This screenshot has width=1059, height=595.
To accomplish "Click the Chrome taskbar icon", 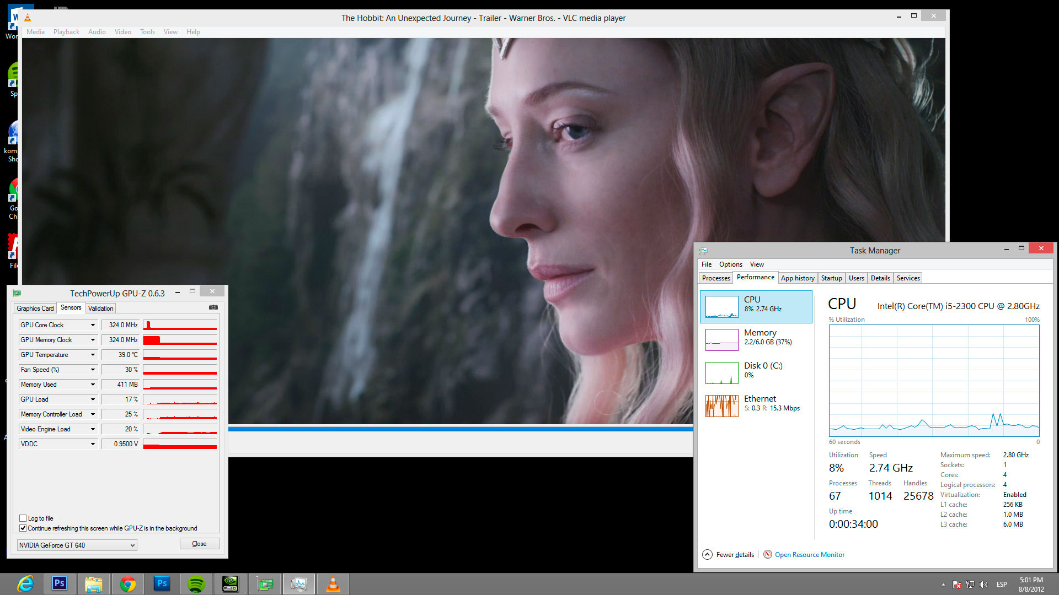I will 127,583.
